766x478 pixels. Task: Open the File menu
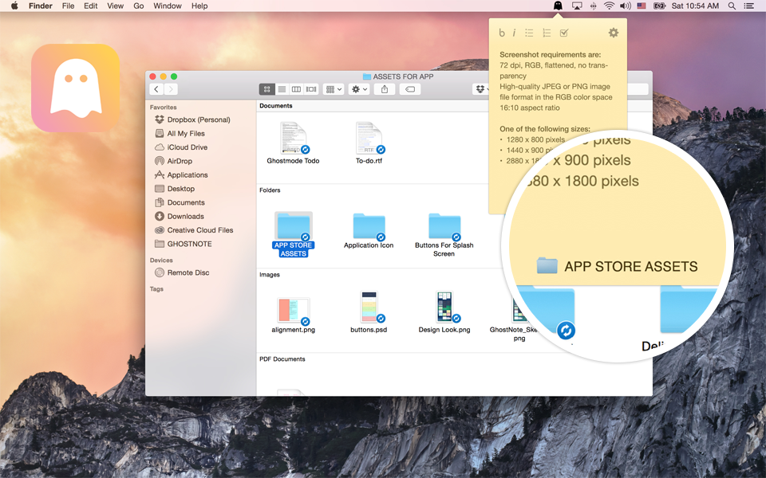[x=69, y=6]
